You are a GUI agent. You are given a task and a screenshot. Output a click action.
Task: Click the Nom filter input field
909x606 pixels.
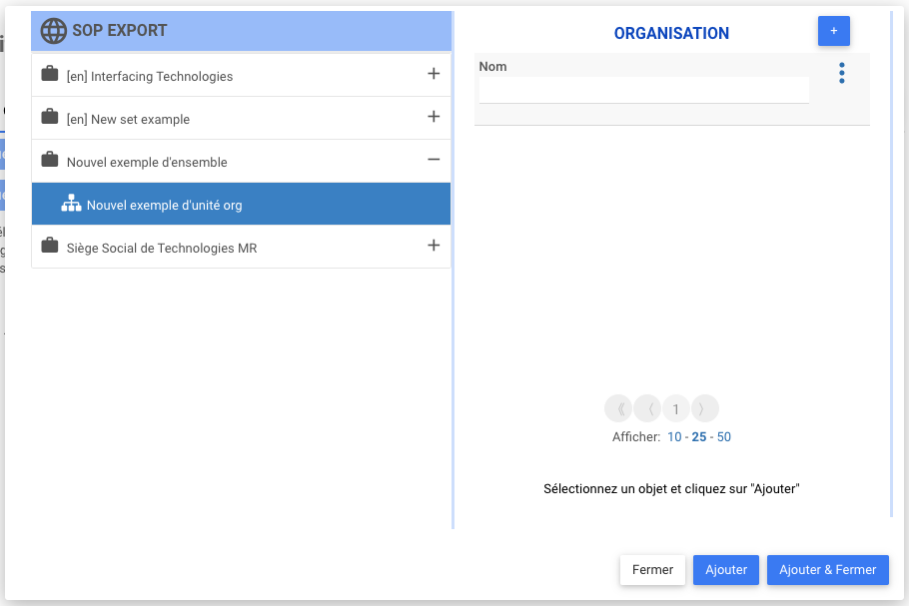[x=643, y=90]
